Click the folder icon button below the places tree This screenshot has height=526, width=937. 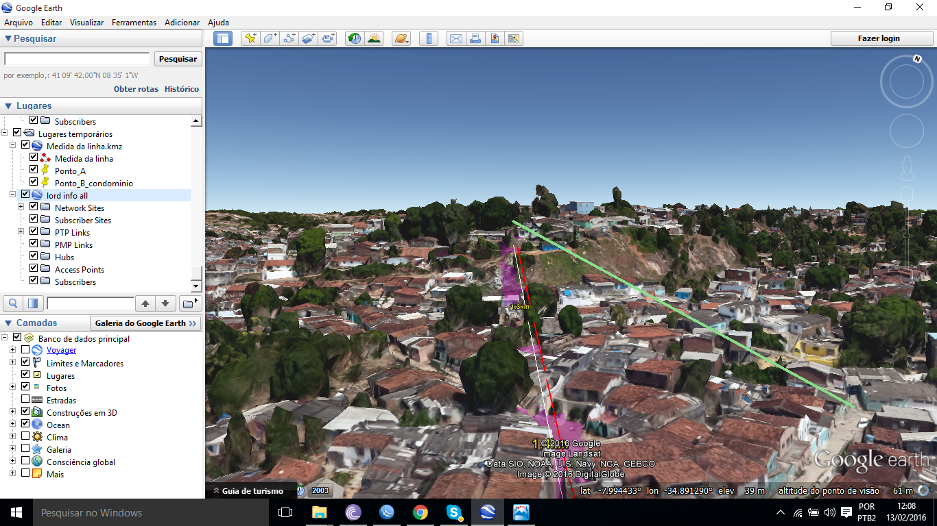pos(189,303)
